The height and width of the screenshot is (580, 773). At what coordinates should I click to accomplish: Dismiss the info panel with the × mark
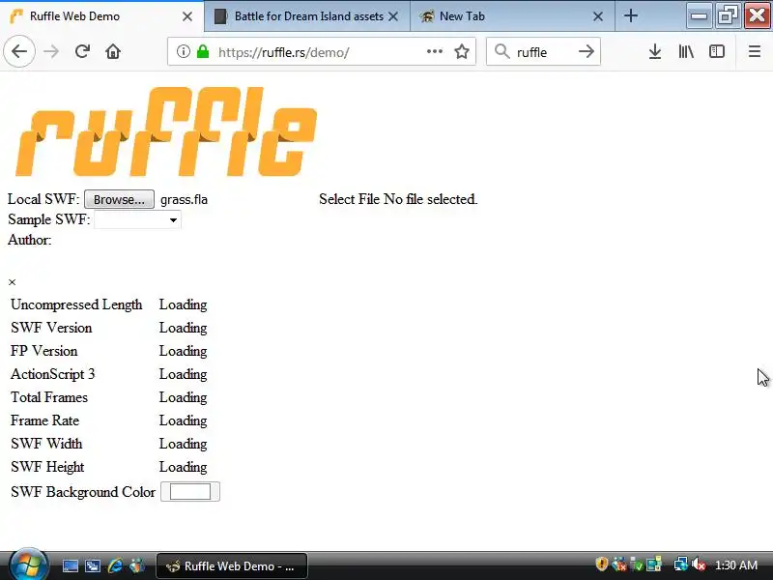(13, 282)
